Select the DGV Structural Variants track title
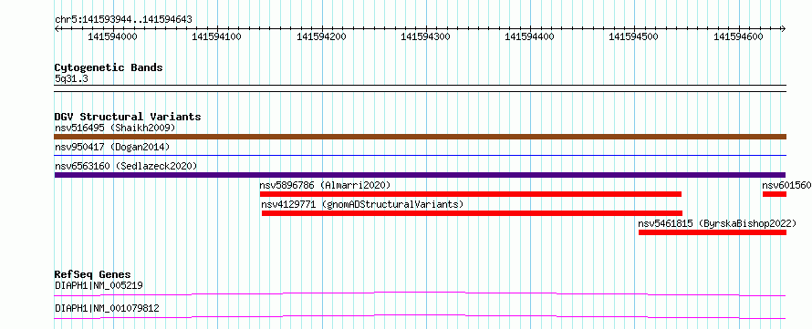 point(128,117)
